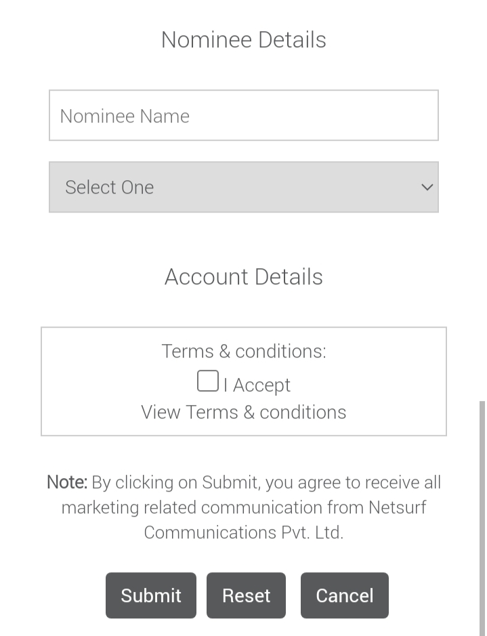Click the bold 'Note:' text

click(x=66, y=482)
